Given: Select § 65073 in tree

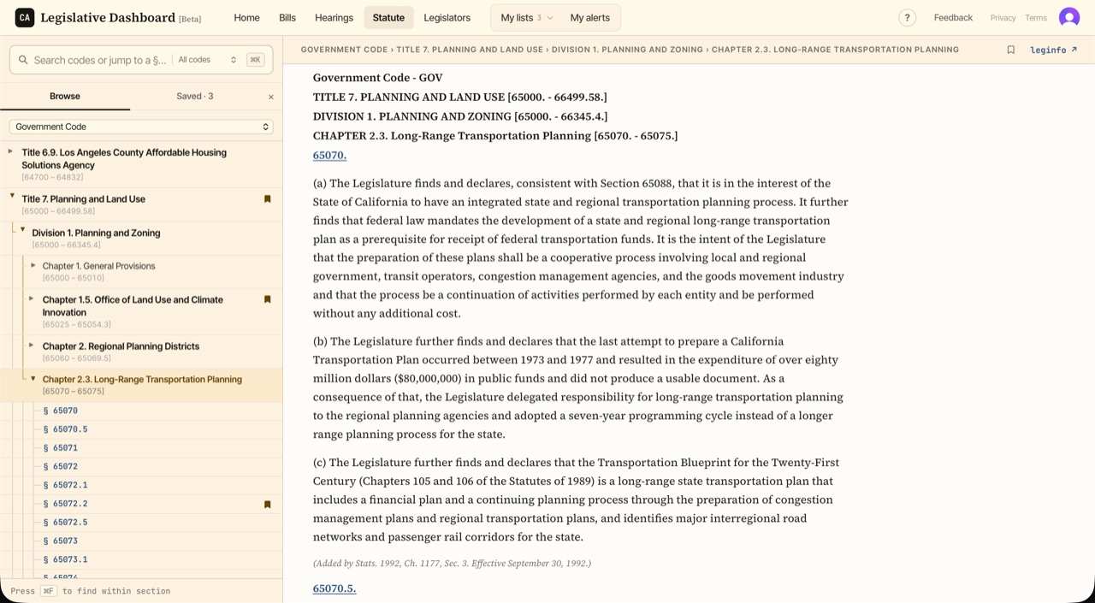Looking at the screenshot, I should tap(61, 541).
